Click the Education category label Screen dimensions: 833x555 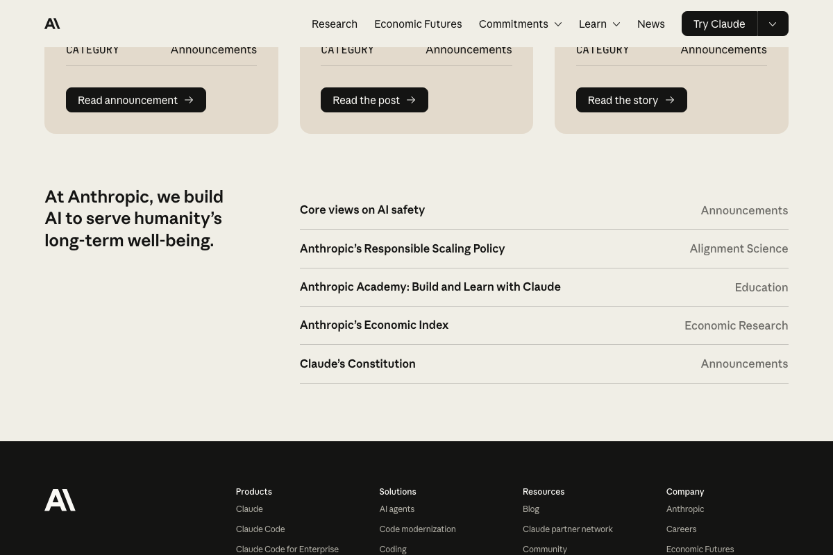pos(762,287)
